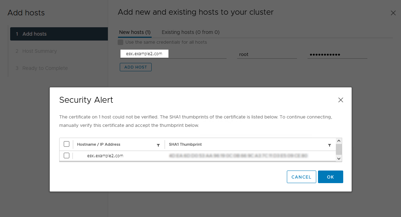Edit the esxi.example2.com hostname field
This screenshot has width=401, height=217.
click(172, 54)
